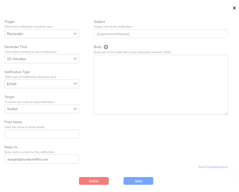Click the red Delete button
This screenshot has height=192, width=239.
(94, 181)
